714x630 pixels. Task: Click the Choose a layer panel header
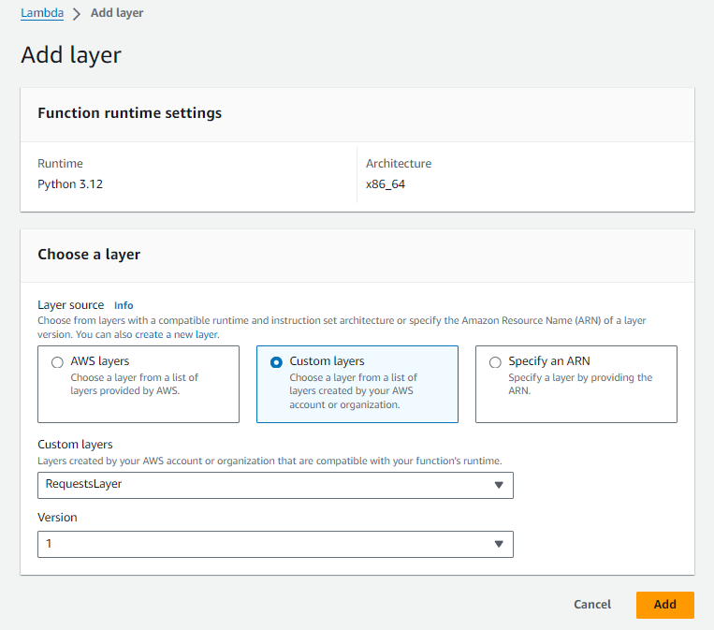pyautogui.click(x=89, y=255)
